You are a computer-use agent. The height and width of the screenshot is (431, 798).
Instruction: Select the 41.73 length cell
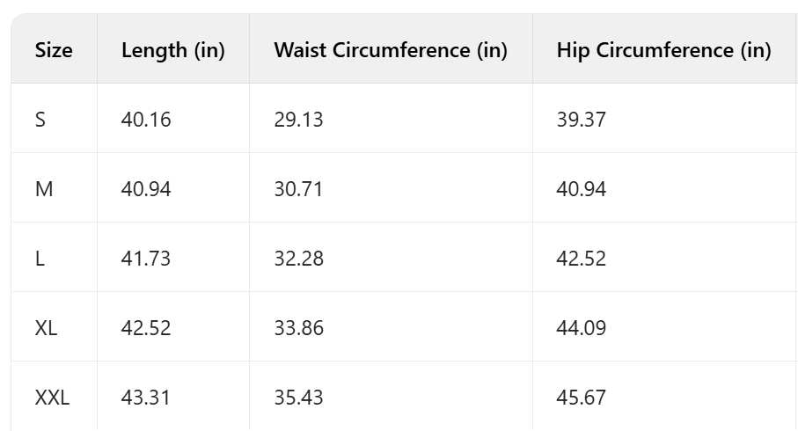tap(146, 259)
